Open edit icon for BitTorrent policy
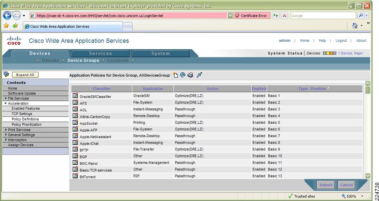Image resolution: width=379 pixels, height=201 pixels. (75, 176)
